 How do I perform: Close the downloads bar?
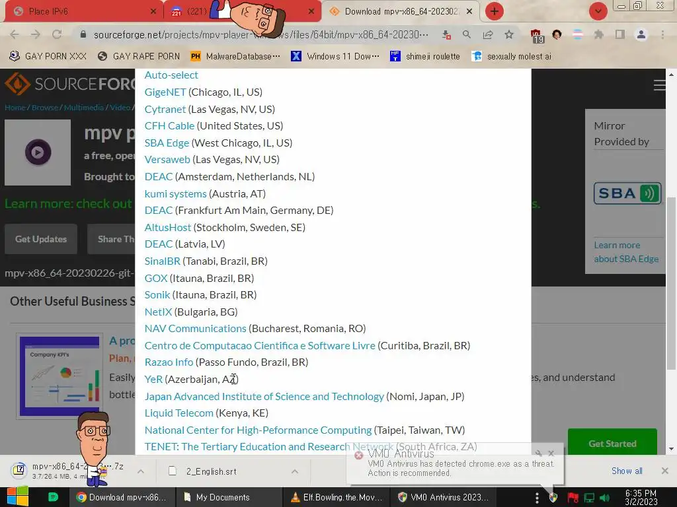665,471
